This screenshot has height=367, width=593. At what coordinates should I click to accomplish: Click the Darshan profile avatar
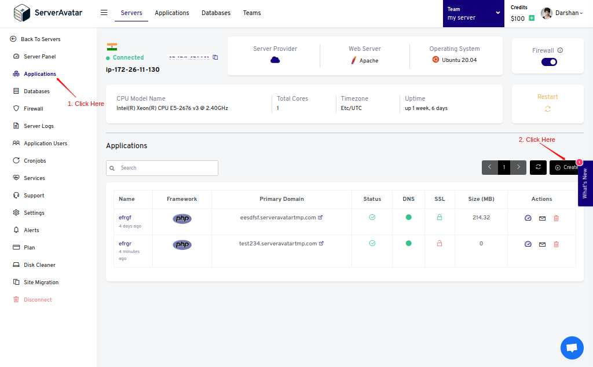coord(547,13)
